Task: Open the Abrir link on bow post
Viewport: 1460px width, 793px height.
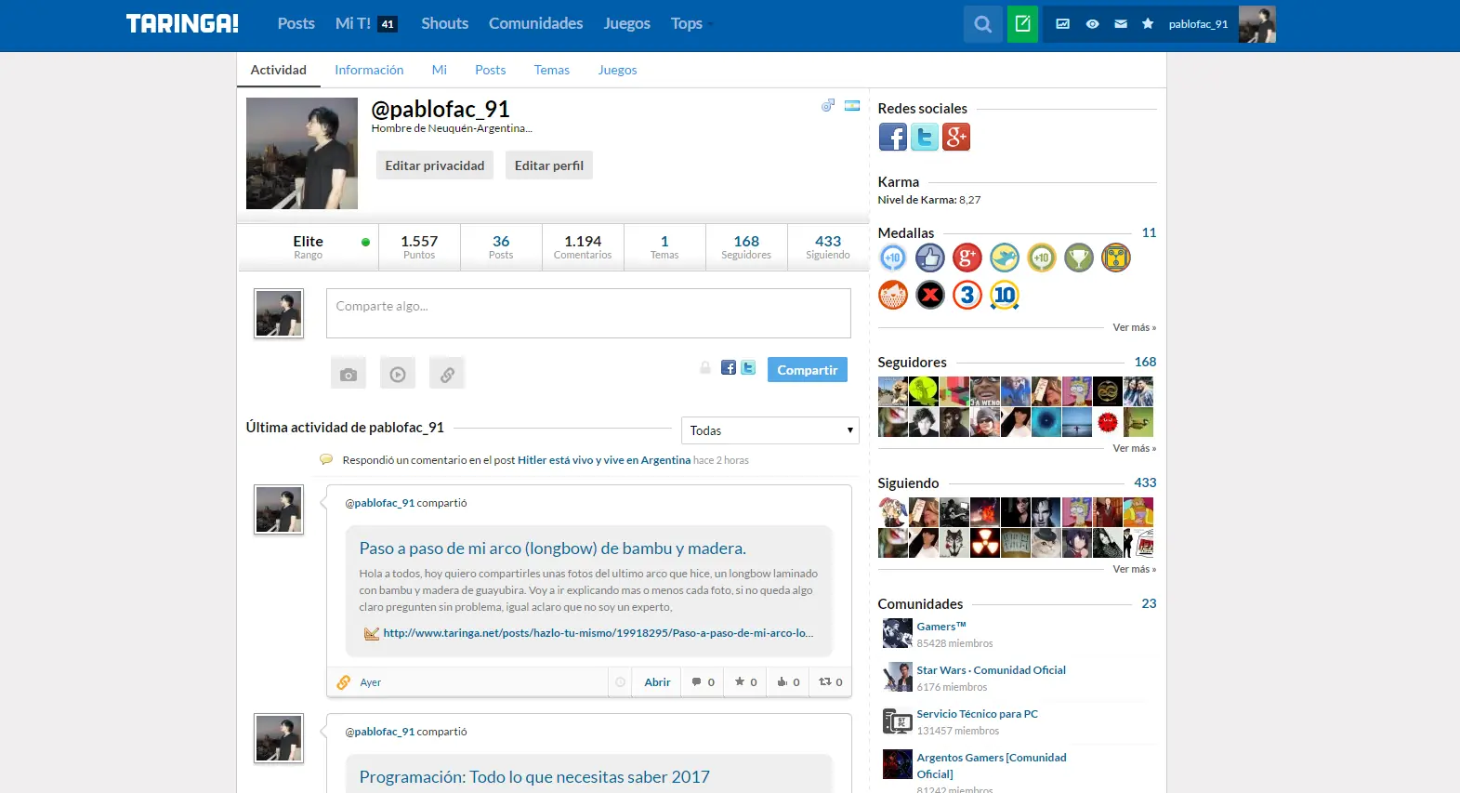Action: pyautogui.click(x=657, y=682)
